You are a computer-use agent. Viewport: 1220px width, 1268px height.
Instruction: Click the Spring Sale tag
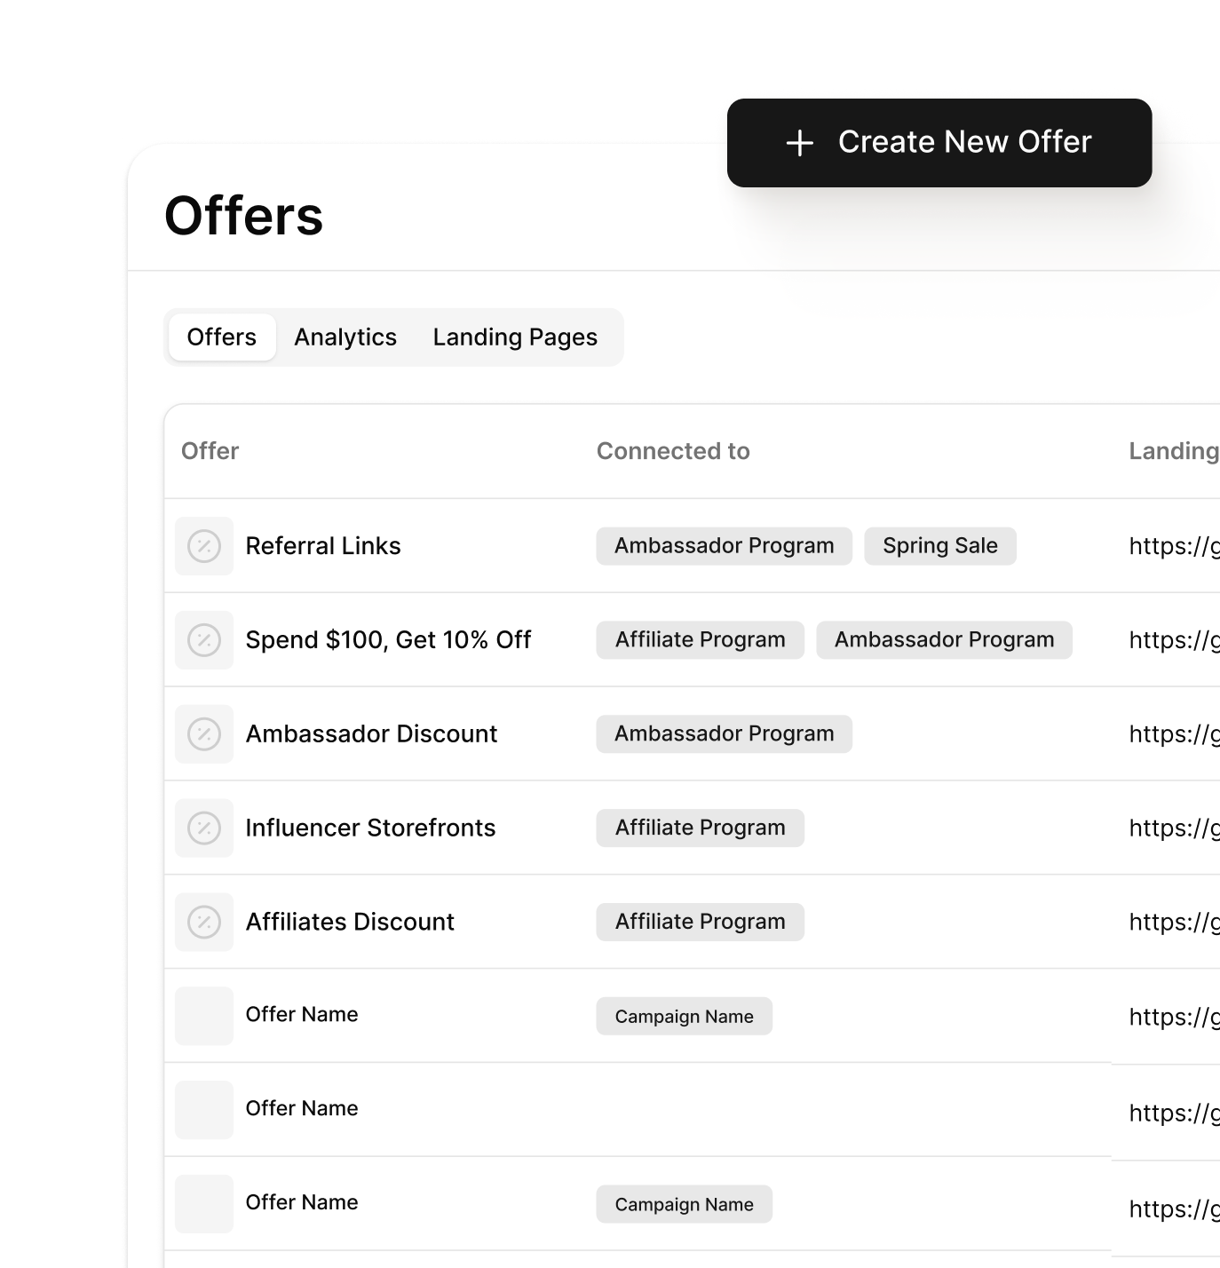click(x=940, y=546)
